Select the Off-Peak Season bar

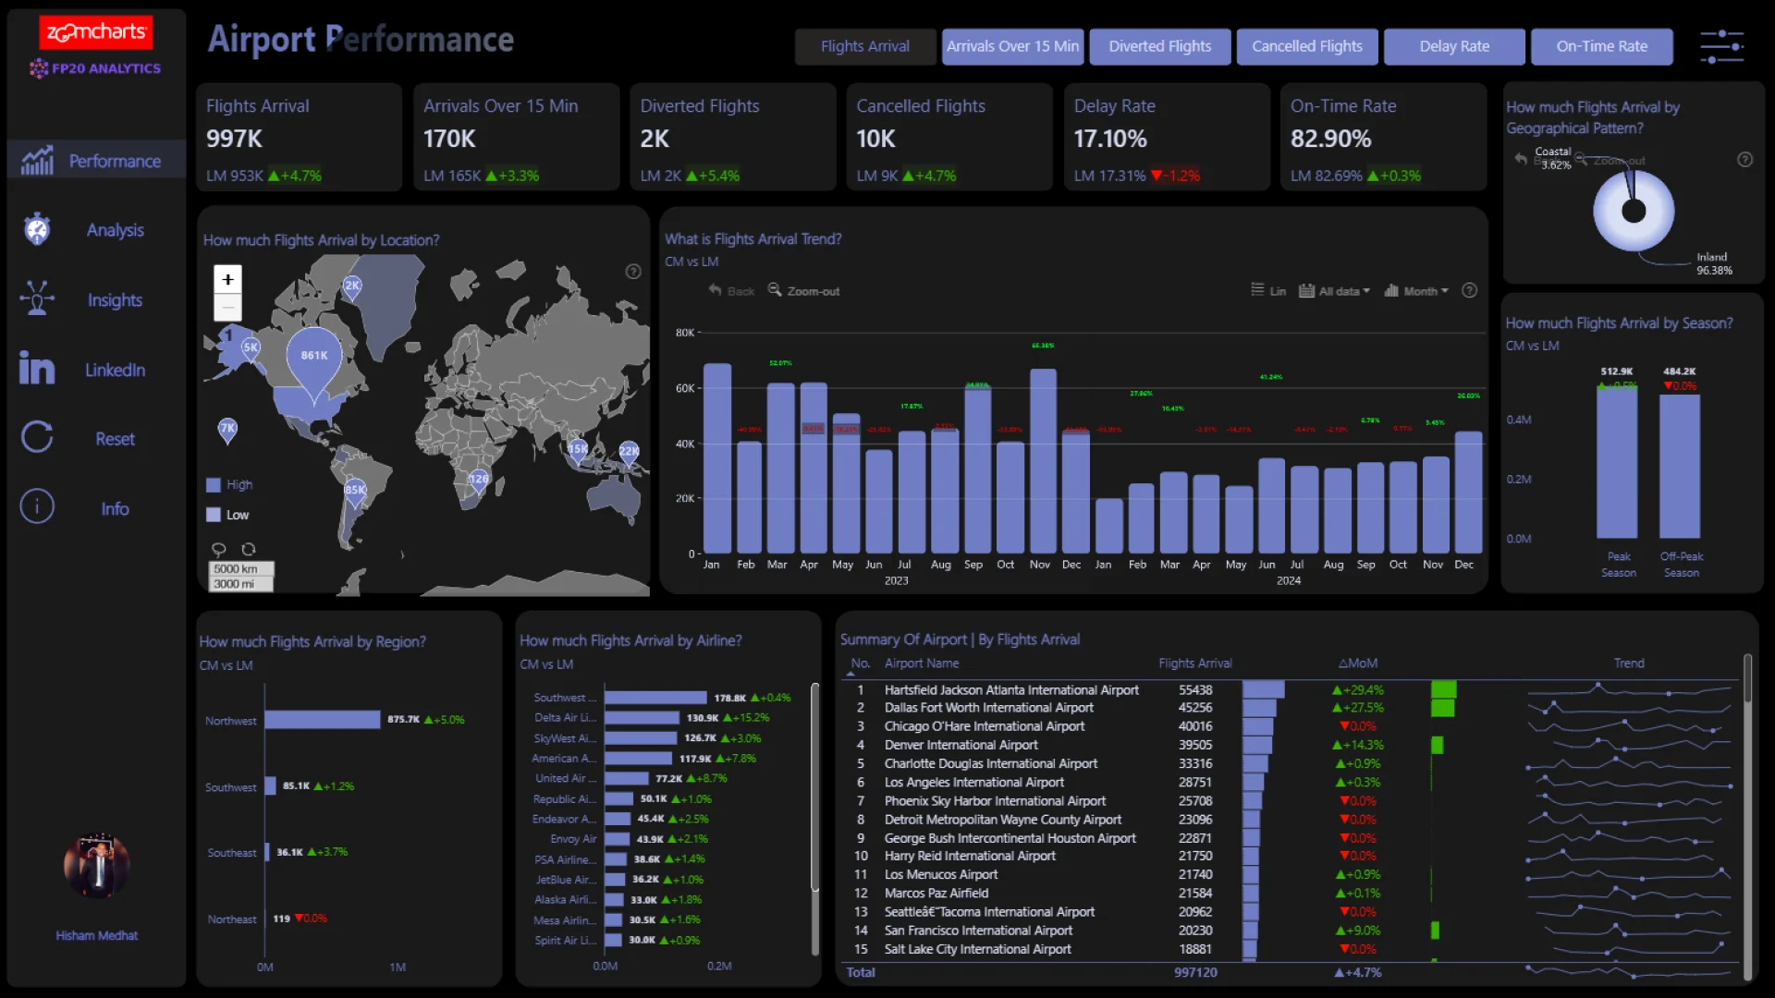1680,467
